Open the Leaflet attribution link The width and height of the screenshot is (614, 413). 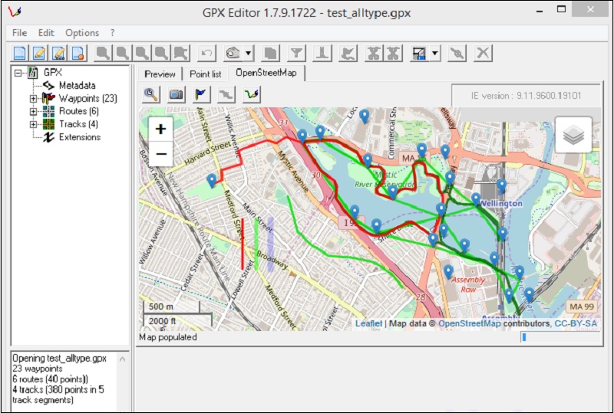(368, 323)
